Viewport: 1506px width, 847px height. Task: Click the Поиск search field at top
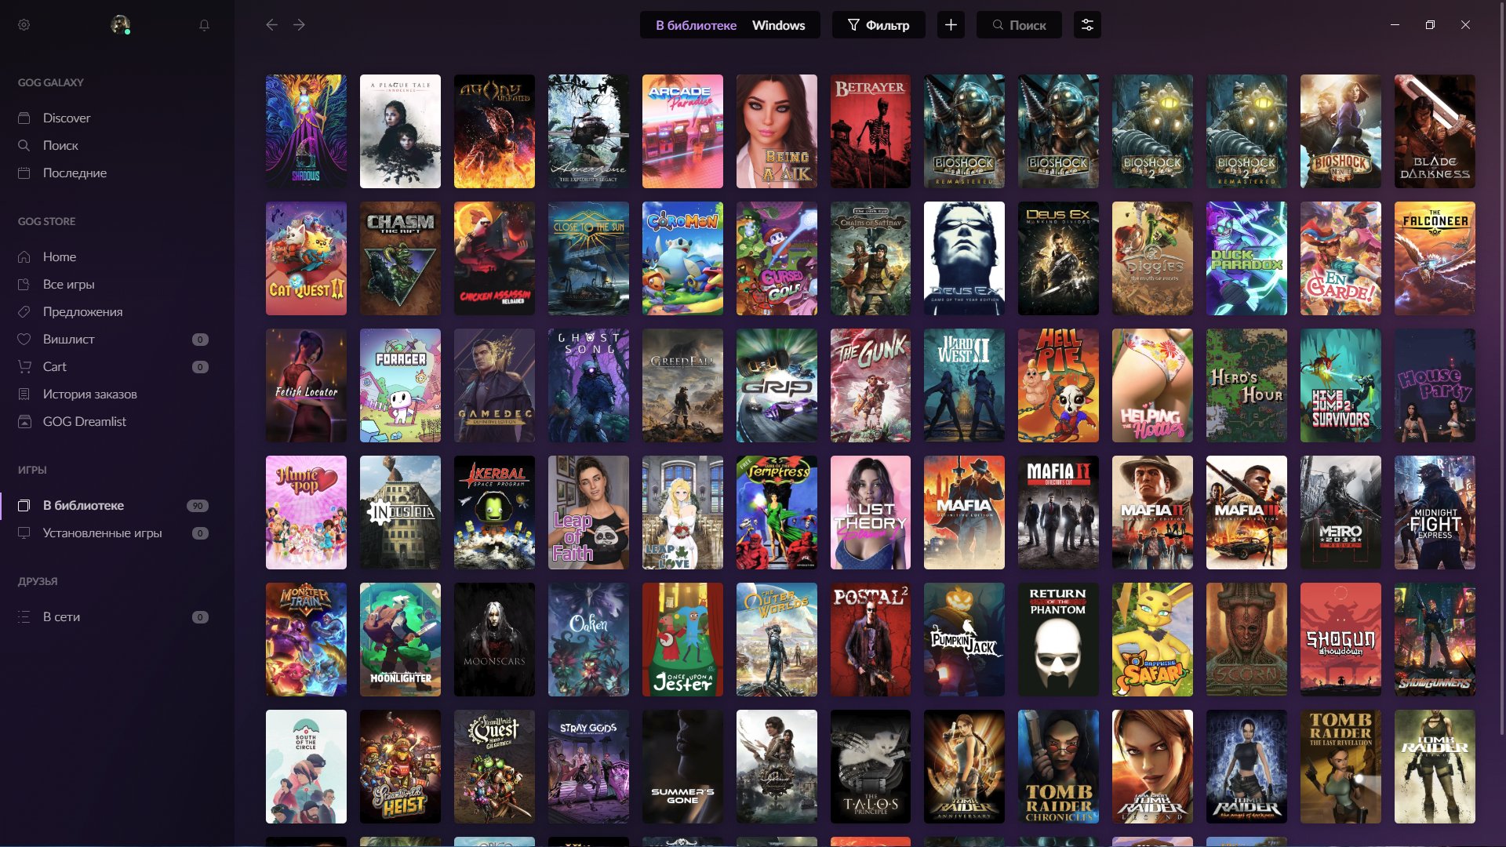coord(1019,25)
